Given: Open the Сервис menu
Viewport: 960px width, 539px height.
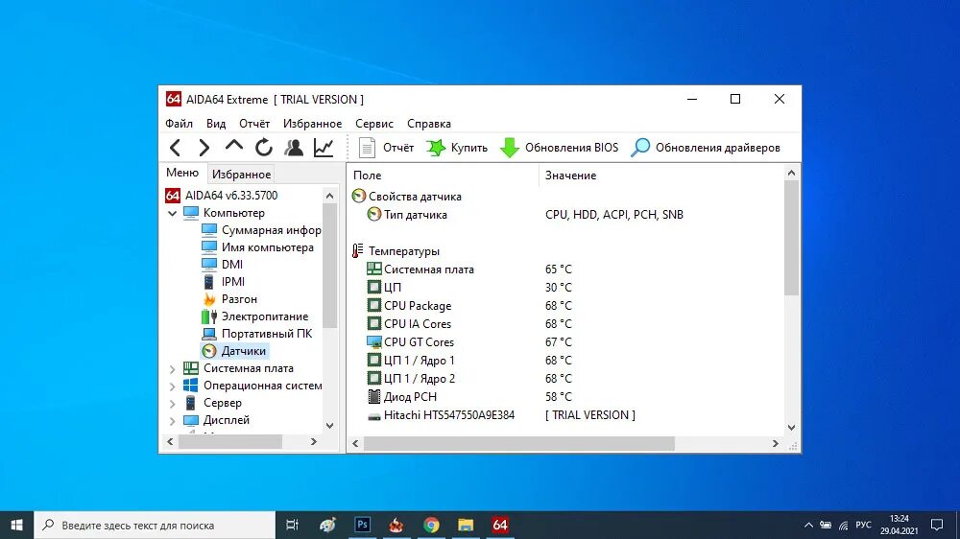Looking at the screenshot, I should (x=374, y=124).
